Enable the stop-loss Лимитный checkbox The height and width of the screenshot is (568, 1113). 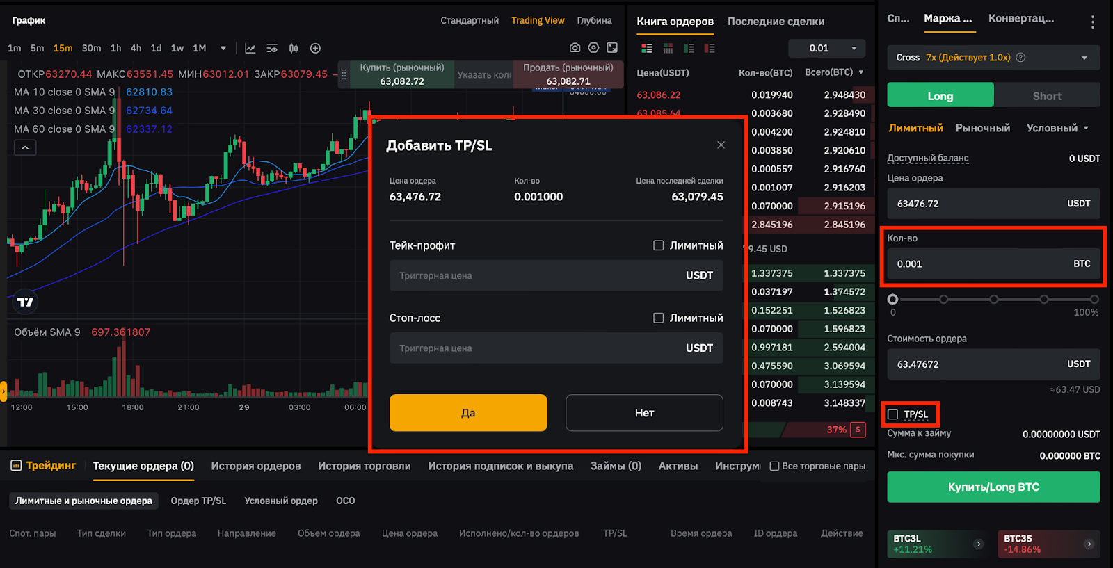(x=658, y=318)
